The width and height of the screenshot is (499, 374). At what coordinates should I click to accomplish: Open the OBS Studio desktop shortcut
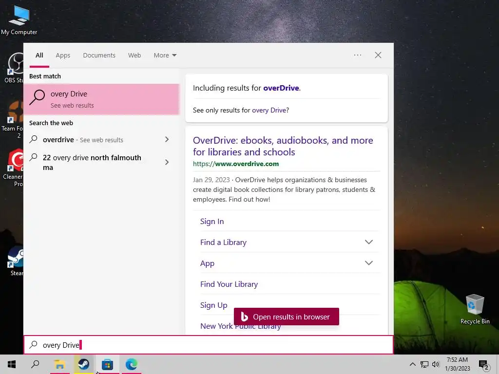click(x=14, y=68)
